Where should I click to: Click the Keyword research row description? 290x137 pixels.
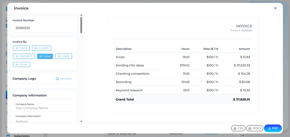point(129,90)
